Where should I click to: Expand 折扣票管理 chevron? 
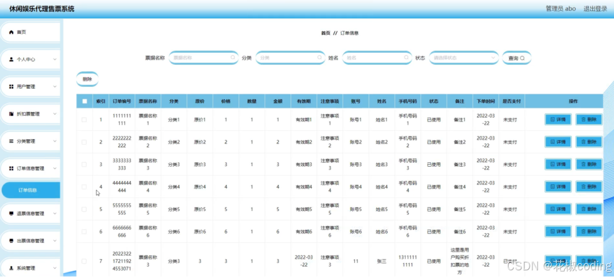(x=55, y=114)
